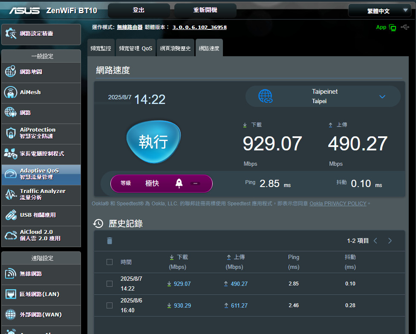Click the 家長電腦控制程式 family icon
Screen dimensions: 416x334
(11, 153)
